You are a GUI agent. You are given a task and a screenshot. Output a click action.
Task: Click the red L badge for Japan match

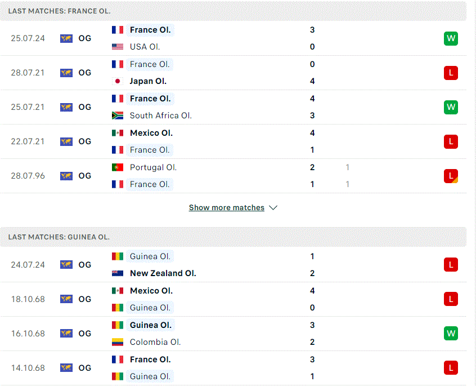[451, 73]
